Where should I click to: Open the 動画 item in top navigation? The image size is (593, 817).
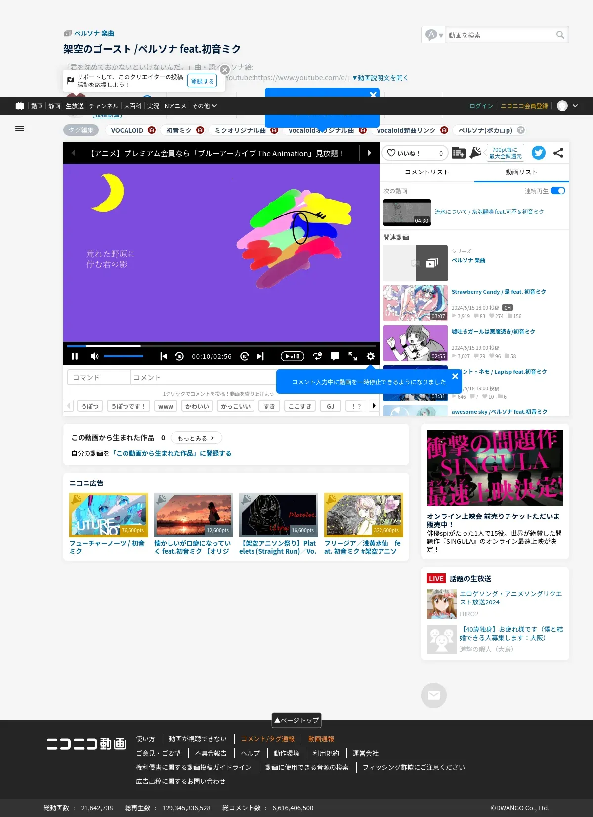tap(37, 106)
